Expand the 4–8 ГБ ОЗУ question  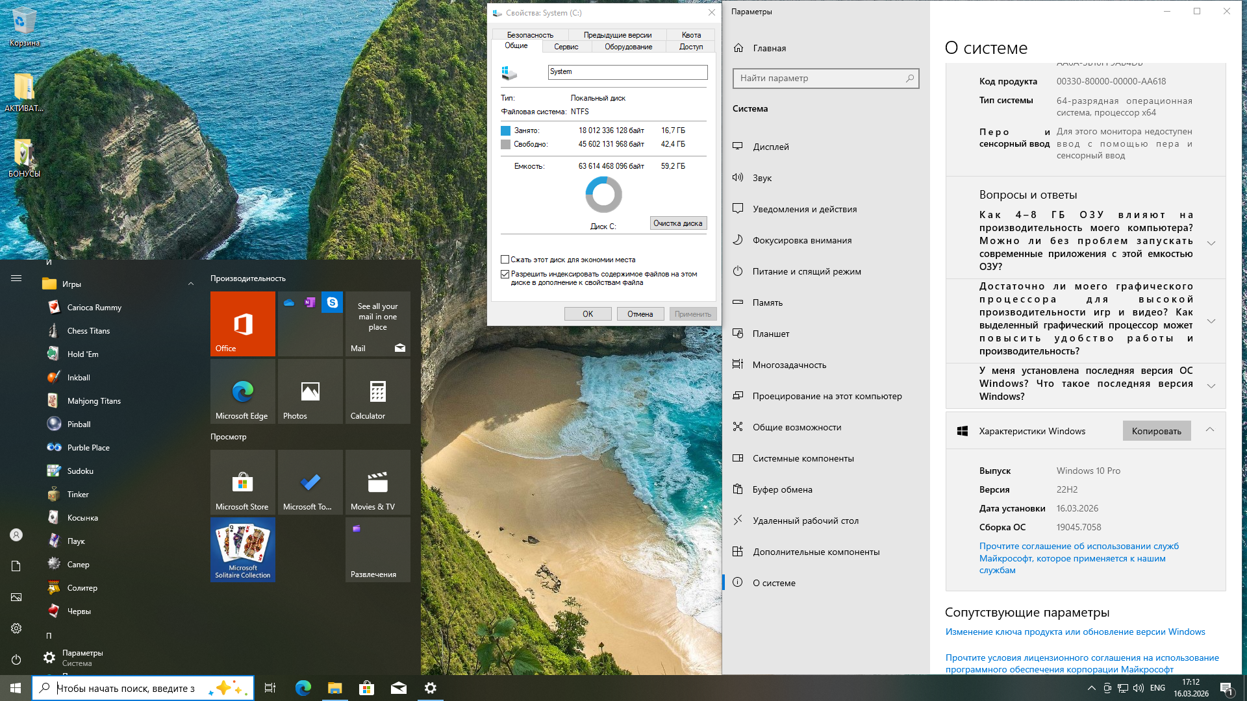pos(1211,243)
